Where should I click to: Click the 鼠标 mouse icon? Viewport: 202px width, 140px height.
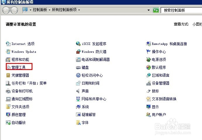click(x=149, y=91)
